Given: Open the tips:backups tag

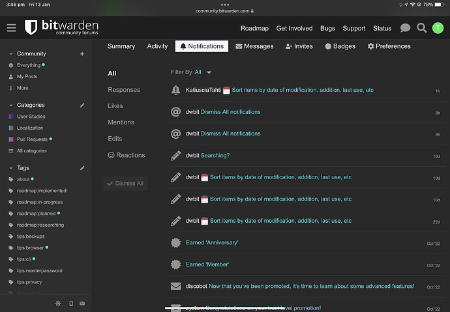Looking at the screenshot, I should tap(31, 236).
